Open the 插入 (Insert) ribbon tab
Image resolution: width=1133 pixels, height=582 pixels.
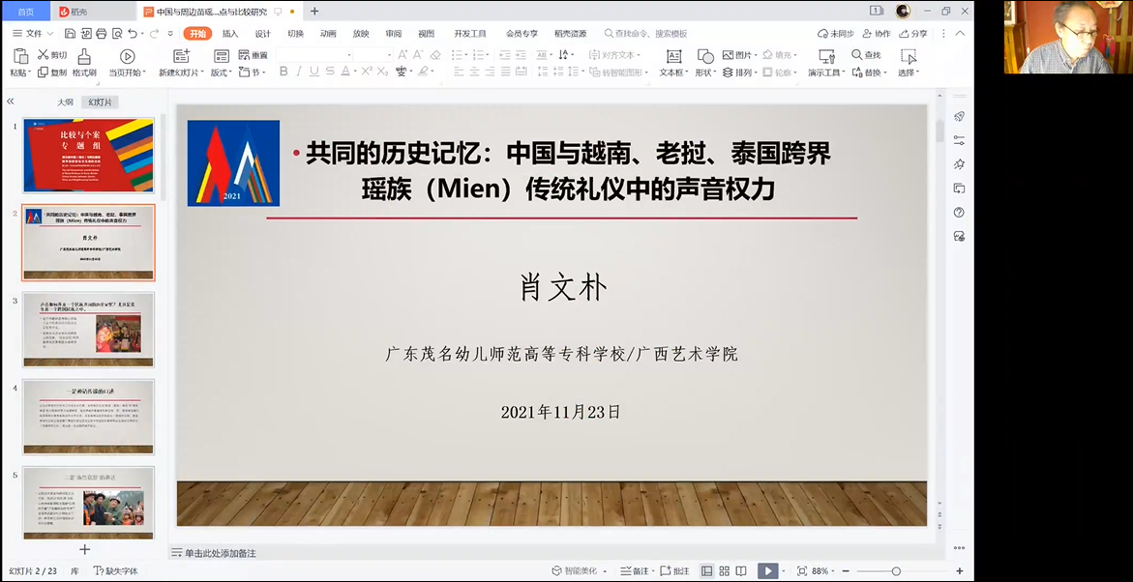(230, 34)
